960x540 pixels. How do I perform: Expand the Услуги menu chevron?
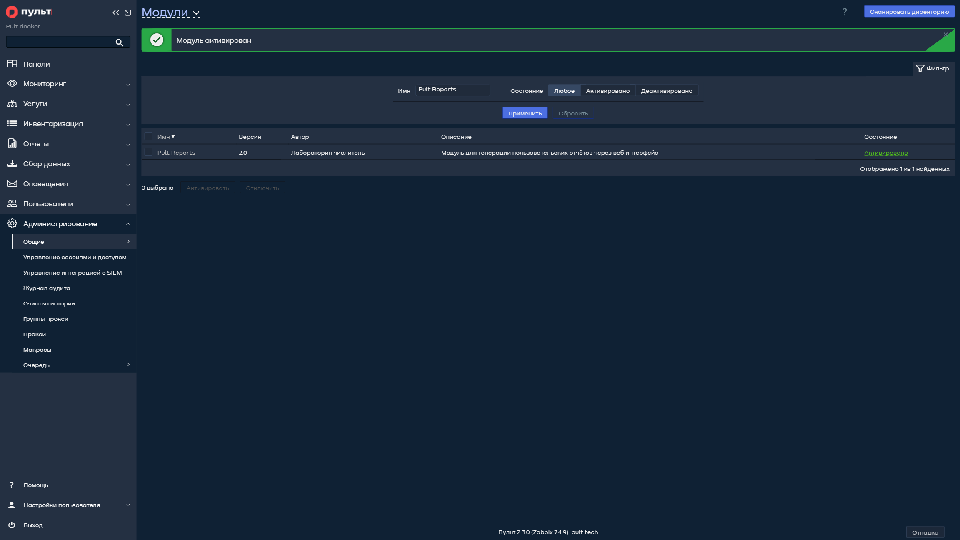click(128, 105)
